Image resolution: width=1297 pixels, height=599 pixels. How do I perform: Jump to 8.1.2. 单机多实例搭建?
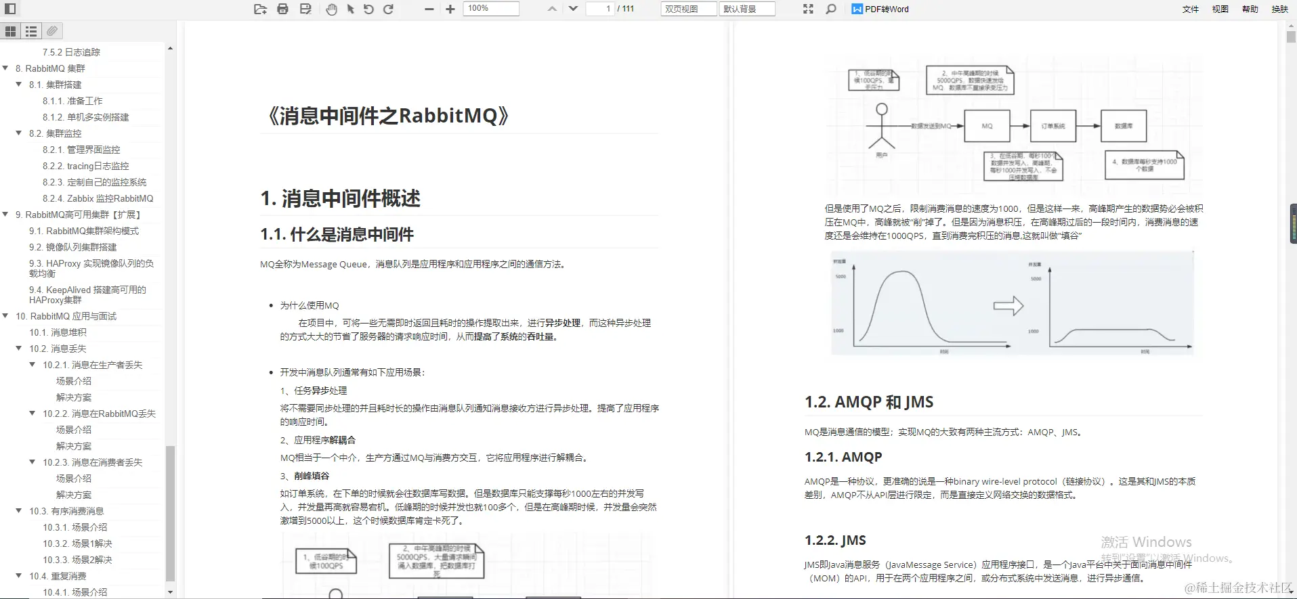(x=85, y=117)
